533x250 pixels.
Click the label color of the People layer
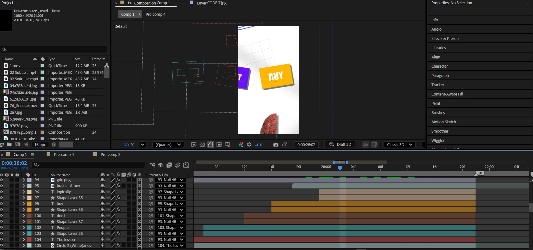(29, 228)
